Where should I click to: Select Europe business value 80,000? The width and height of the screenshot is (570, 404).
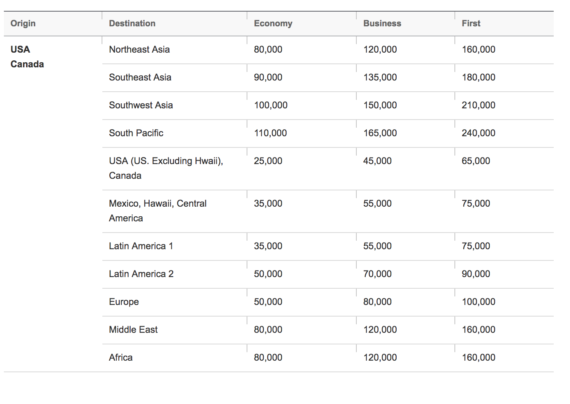[x=377, y=302]
